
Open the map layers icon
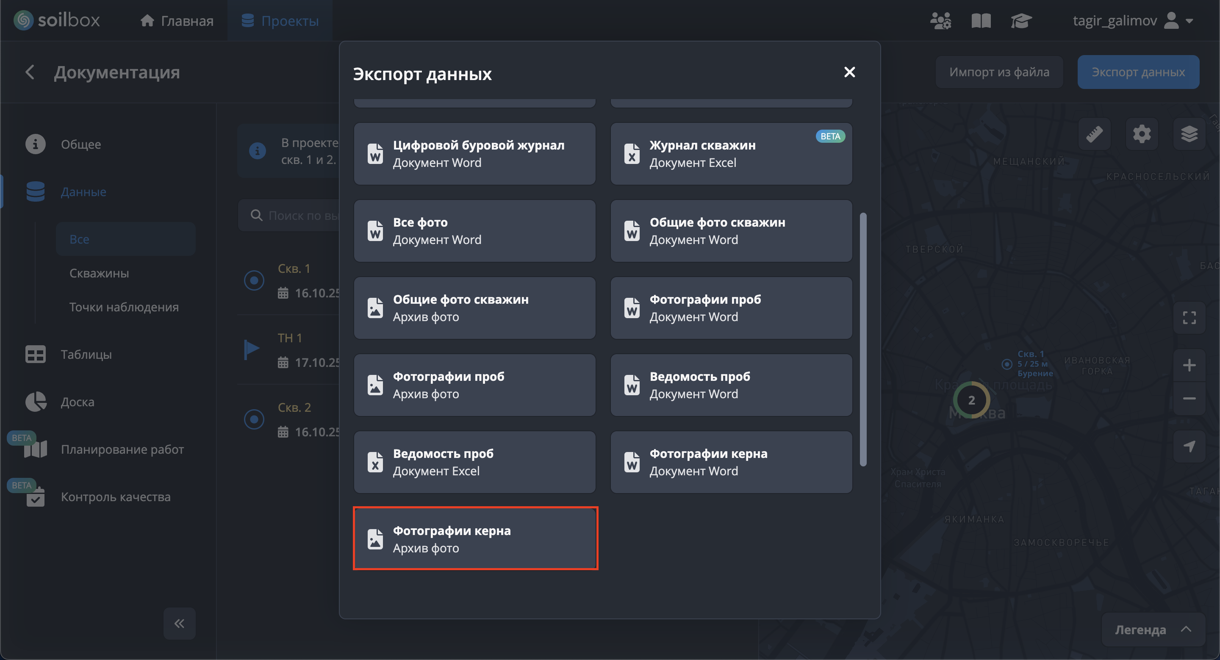(1189, 134)
